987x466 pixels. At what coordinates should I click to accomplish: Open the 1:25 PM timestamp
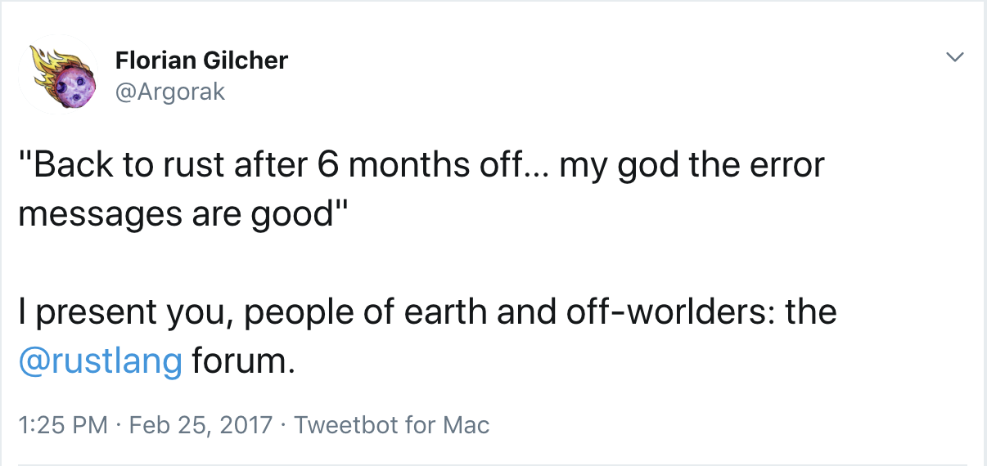click(x=63, y=425)
